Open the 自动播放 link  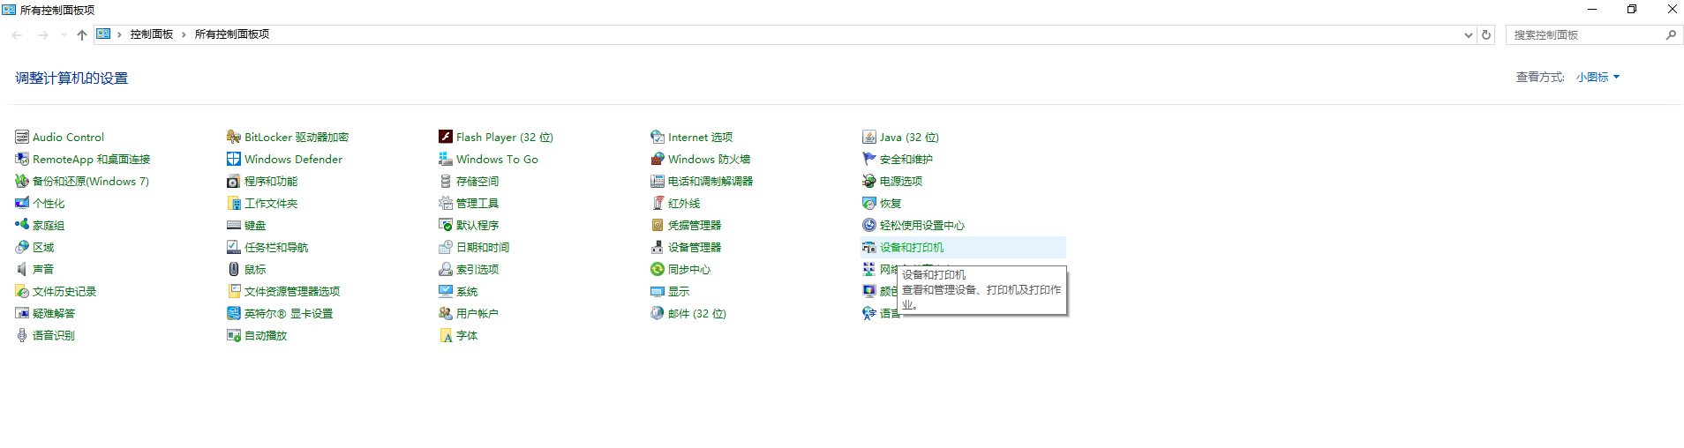tap(266, 335)
